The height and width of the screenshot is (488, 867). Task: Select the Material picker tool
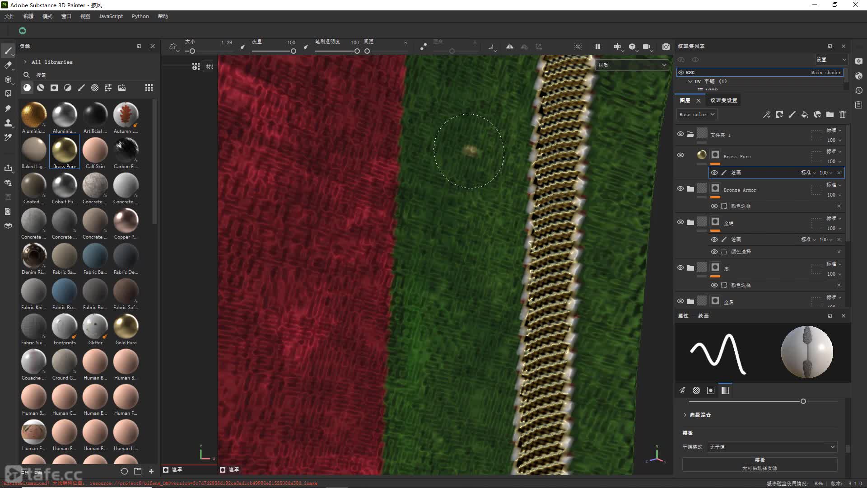pyautogui.click(x=8, y=137)
